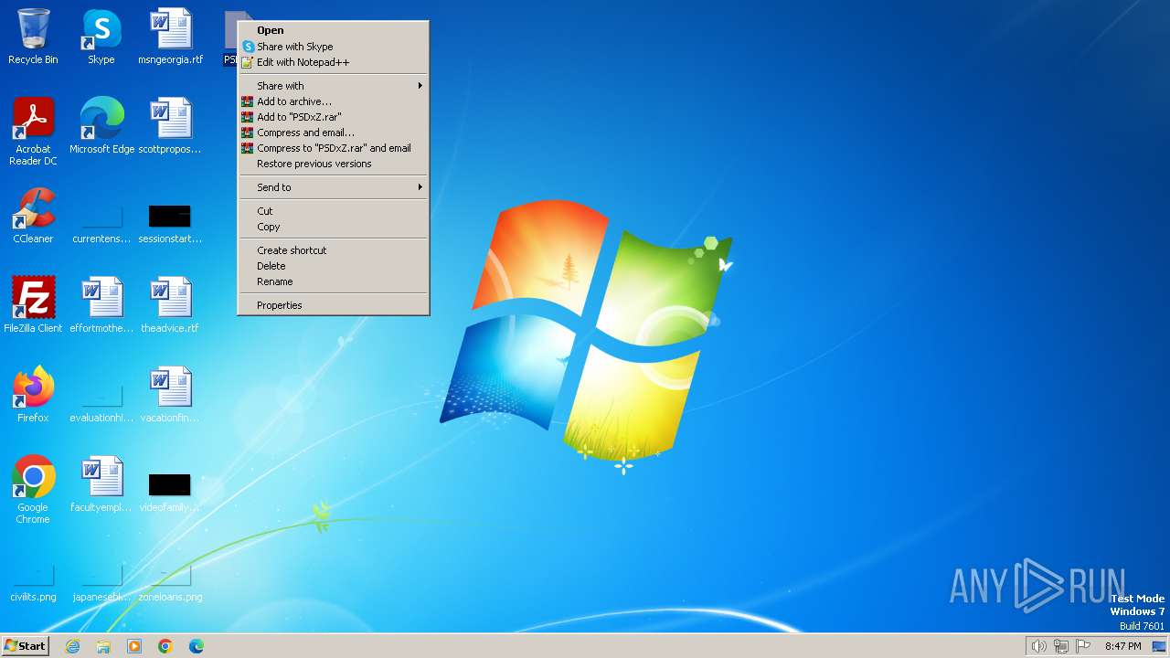Select effortmothe document icon
1170x658 pixels.
[101, 305]
